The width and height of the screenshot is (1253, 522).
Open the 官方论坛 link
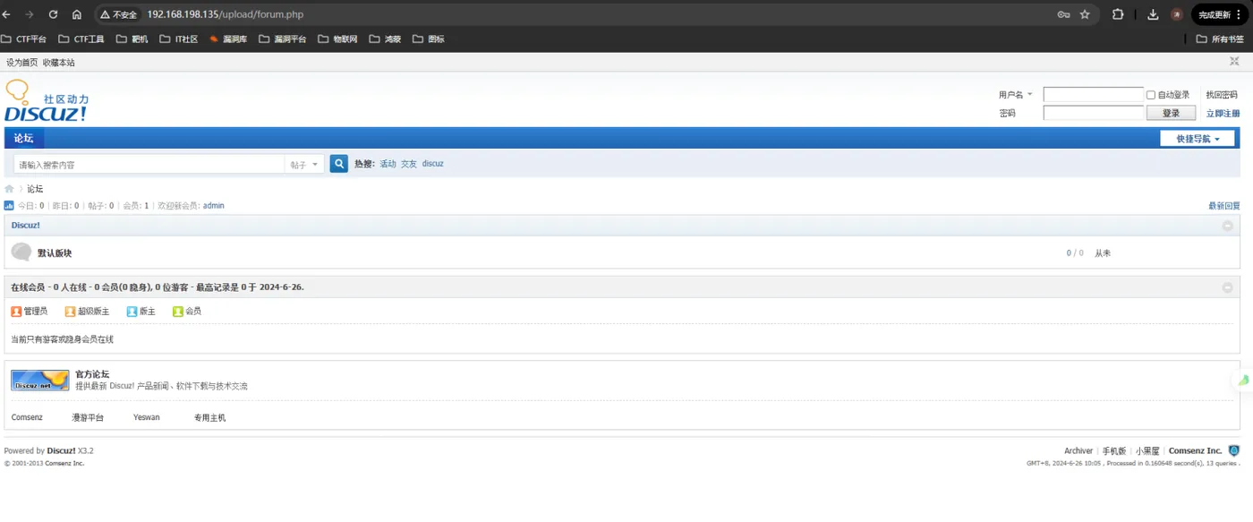pyautogui.click(x=92, y=374)
